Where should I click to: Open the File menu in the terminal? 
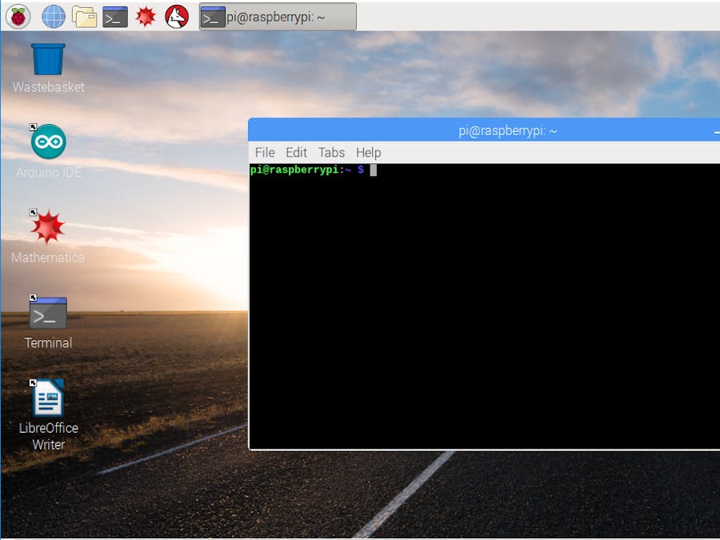tap(264, 152)
